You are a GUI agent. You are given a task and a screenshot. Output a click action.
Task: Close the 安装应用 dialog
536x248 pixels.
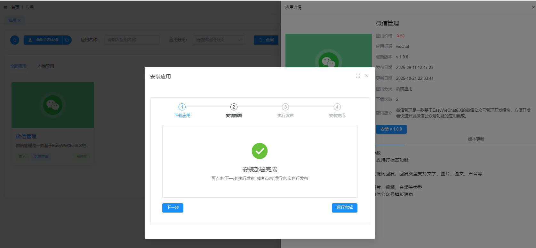367,76
